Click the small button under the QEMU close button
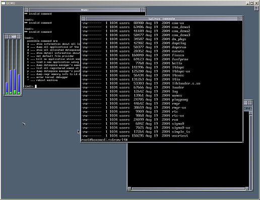The height and width of the screenshot is (200, 260). coord(256,8)
